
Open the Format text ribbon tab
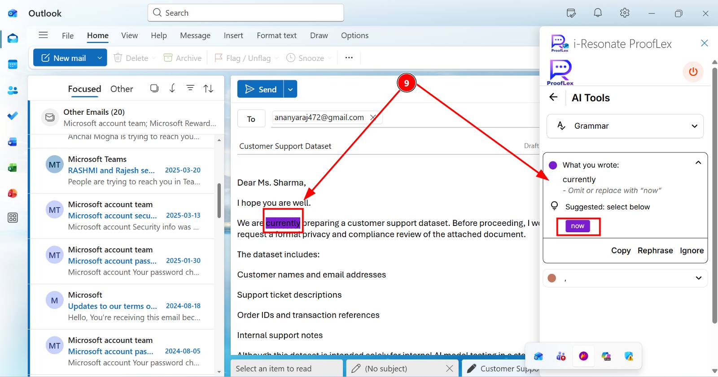(276, 35)
